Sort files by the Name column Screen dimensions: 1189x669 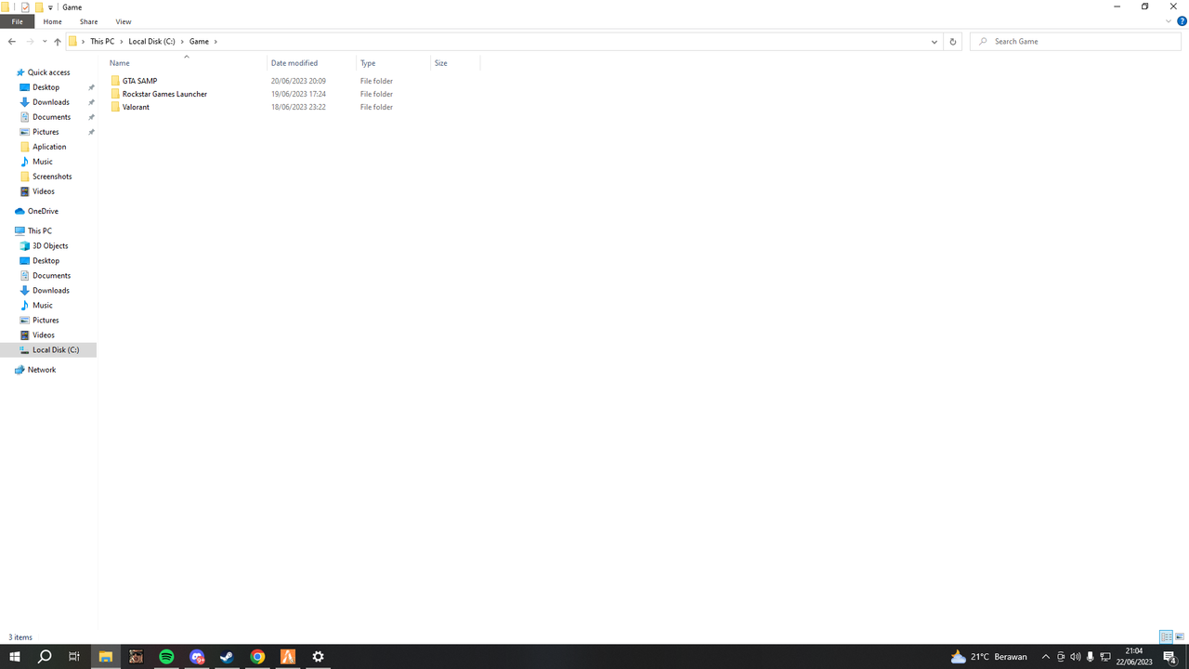(186, 63)
